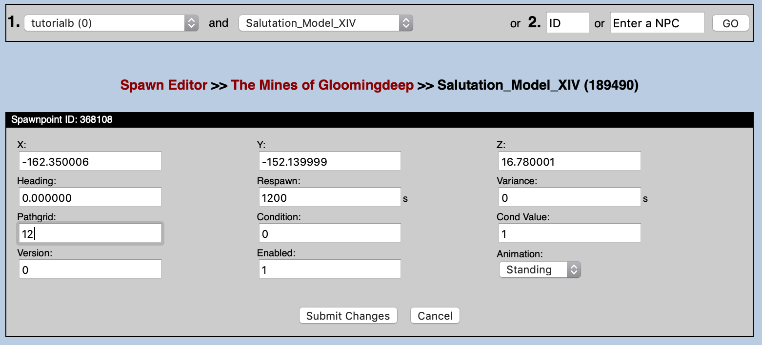Screen dimensions: 762x345
Task: Focus the Enter a NPC search field
Action: [657, 23]
